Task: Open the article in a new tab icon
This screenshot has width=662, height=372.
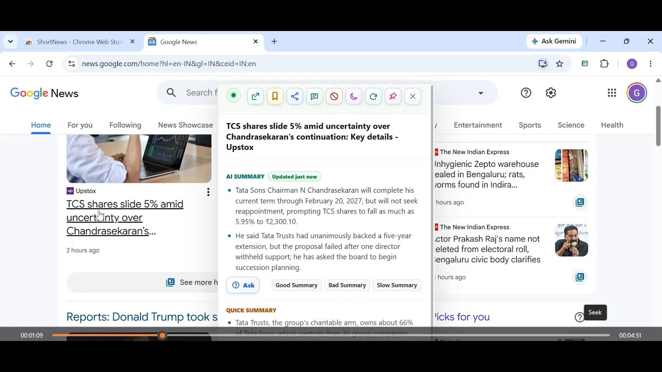Action: click(255, 96)
